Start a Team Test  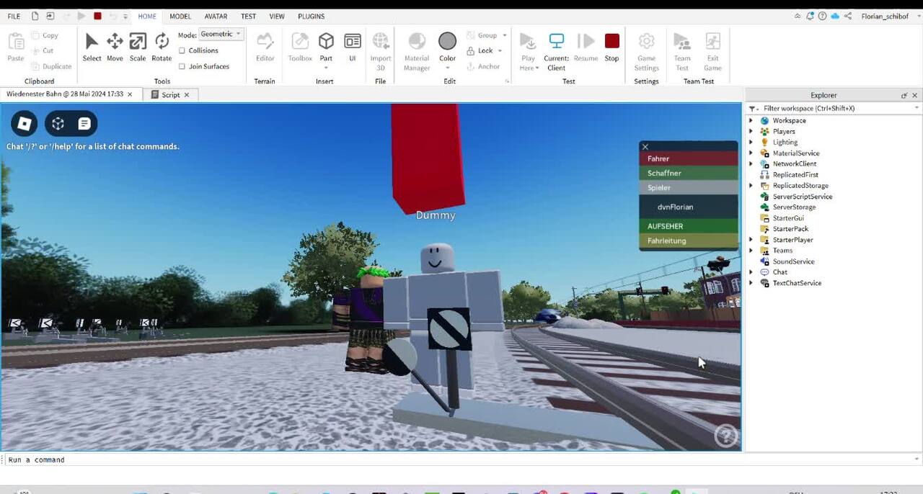tap(682, 51)
